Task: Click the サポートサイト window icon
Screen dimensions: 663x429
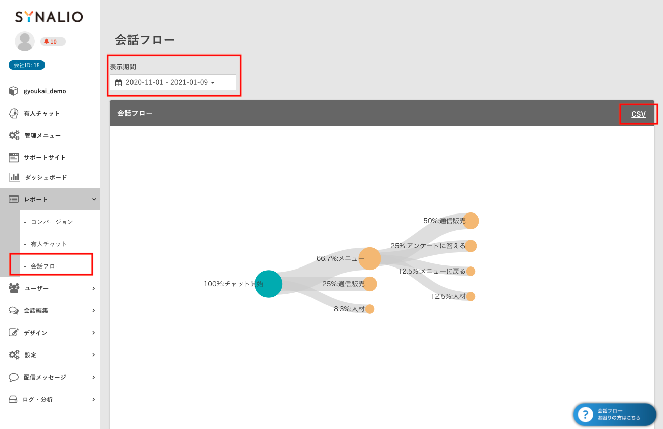Action: pyautogui.click(x=14, y=157)
